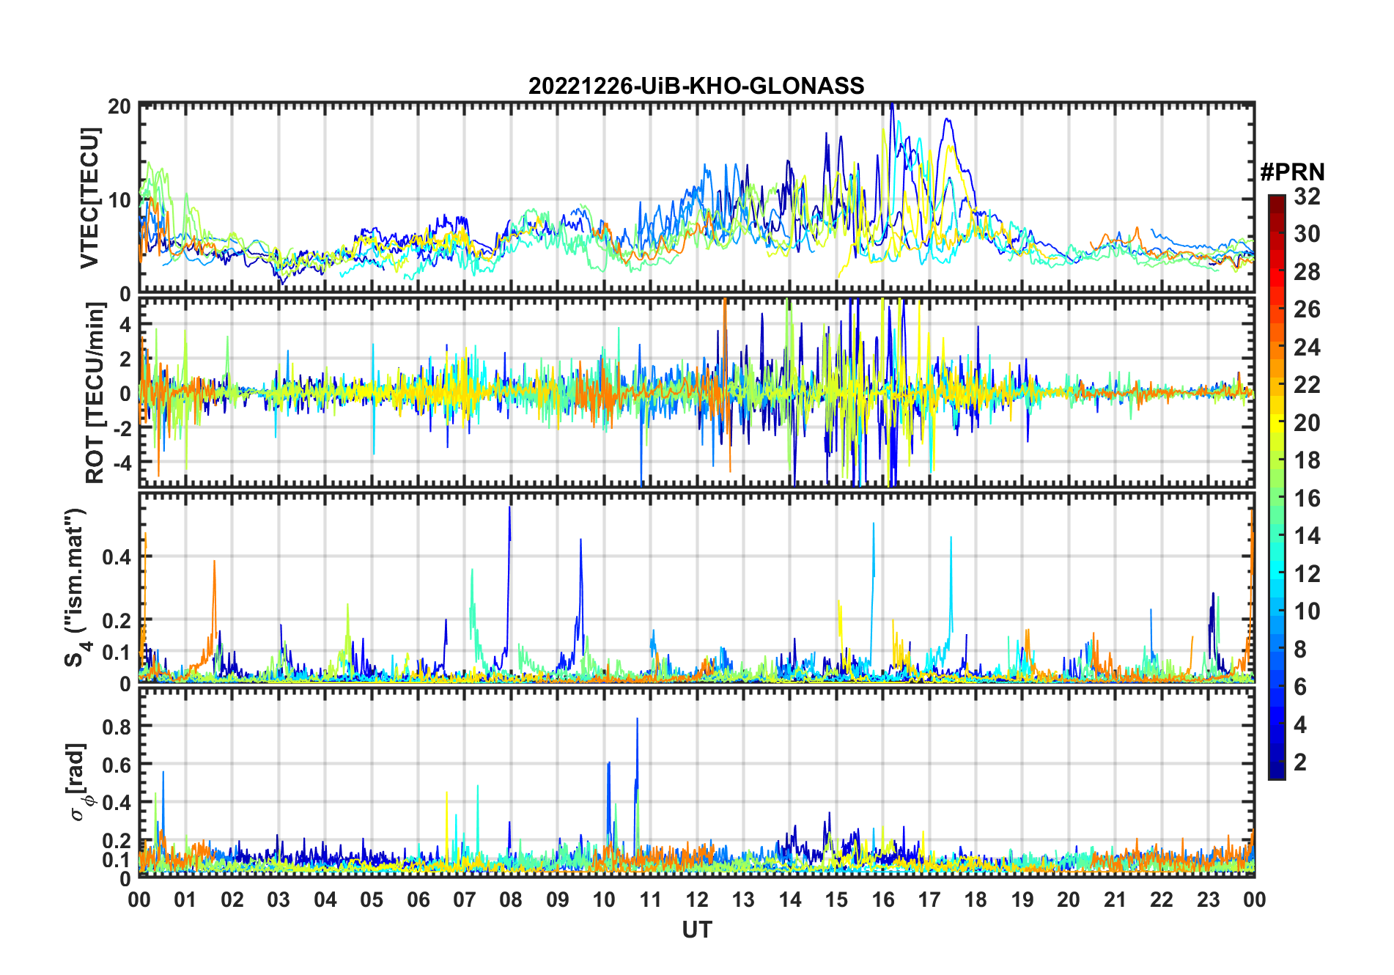Click the S4 scintillation plot area
This screenshot has height=975, width=1394.
point(697,587)
